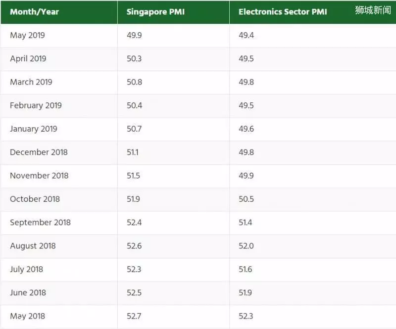Click the July 2018 Singapore PMI value 52.3

click(134, 269)
